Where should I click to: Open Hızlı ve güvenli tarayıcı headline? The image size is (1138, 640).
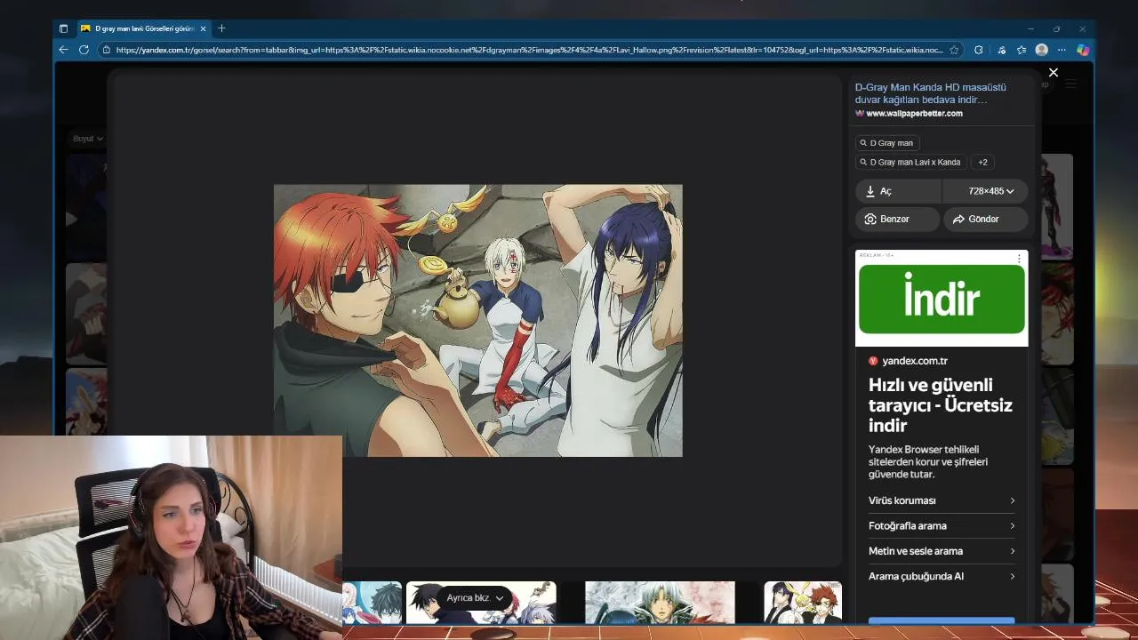click(941, 405)
